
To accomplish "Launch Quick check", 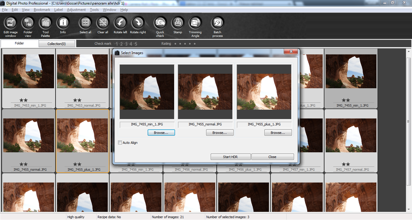I will coord(160,23).
